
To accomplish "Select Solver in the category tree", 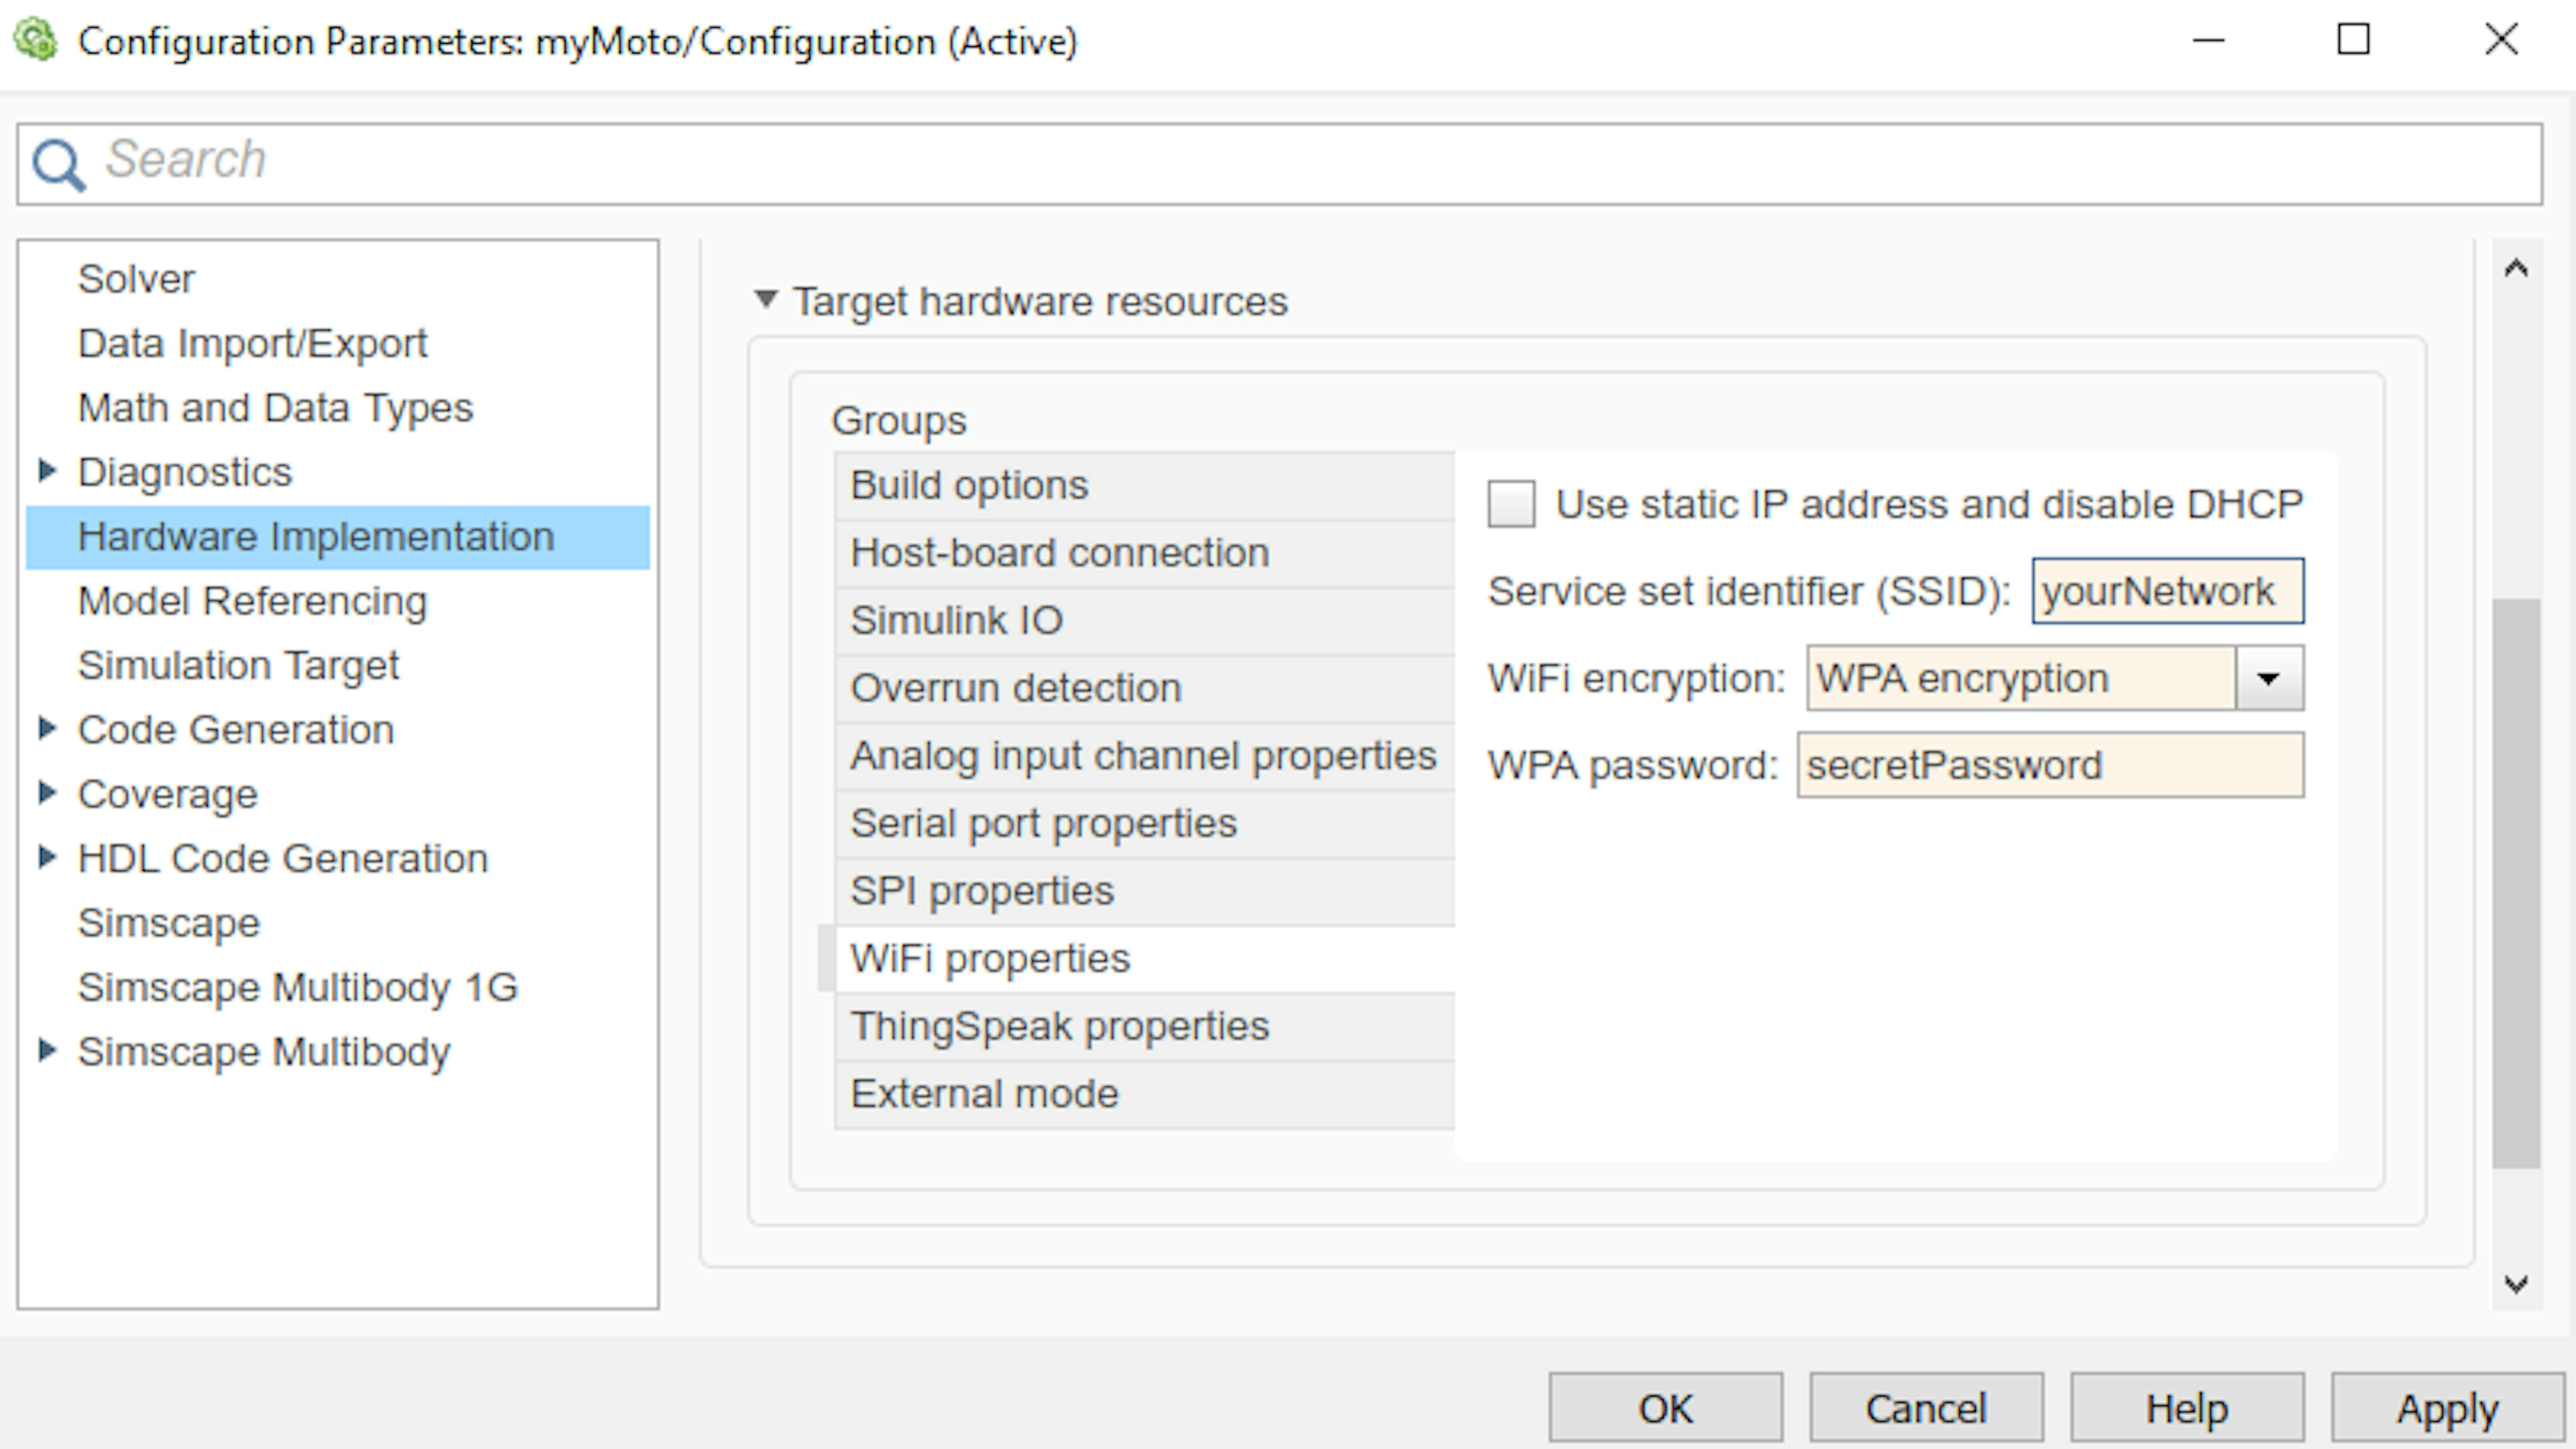I will (x=136, y=279).
